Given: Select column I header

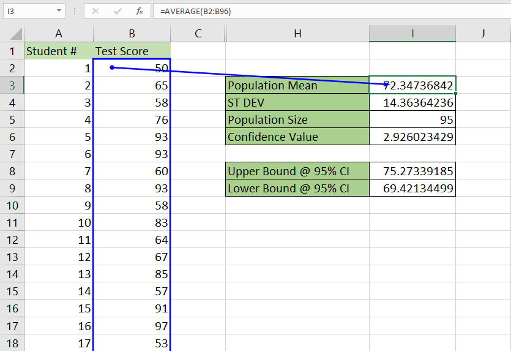Looking at the screenshot, I should (x=412, y=34).
